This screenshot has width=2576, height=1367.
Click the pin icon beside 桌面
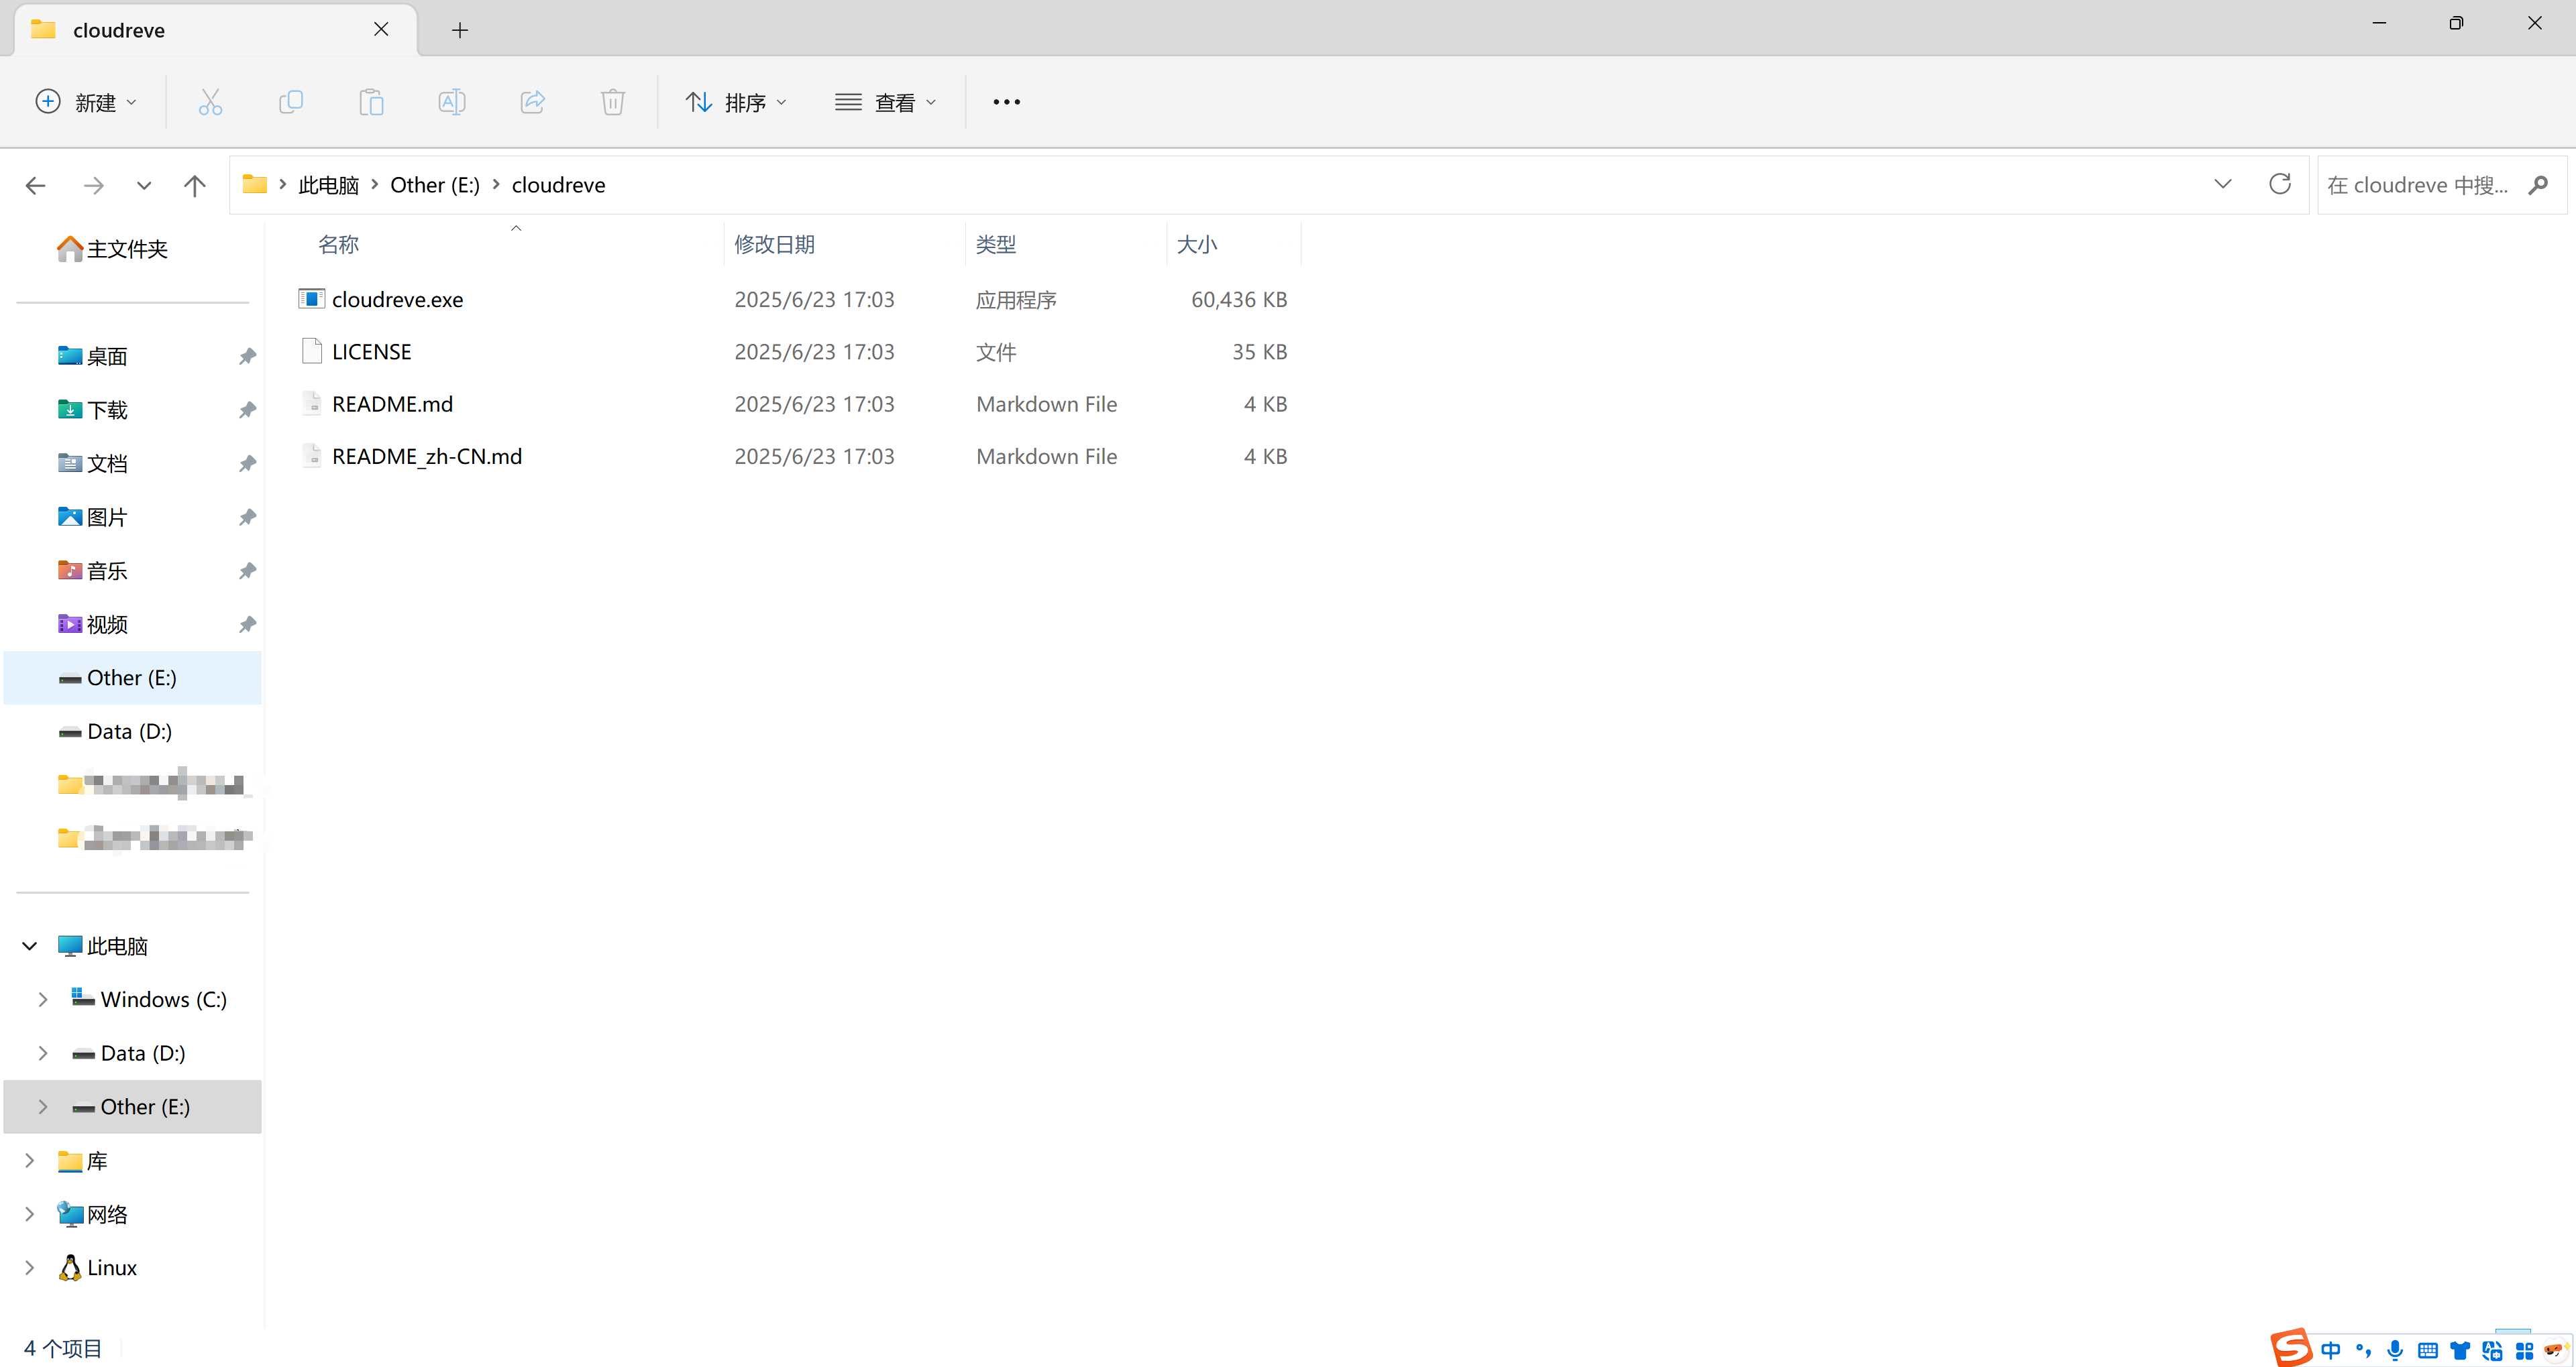pos(247,357)
